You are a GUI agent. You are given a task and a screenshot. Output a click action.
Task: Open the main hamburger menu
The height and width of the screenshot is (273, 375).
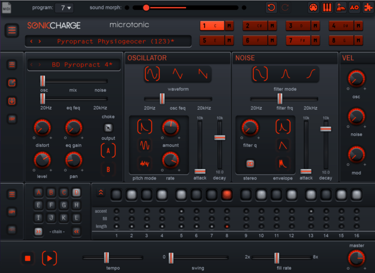click(x=12, y=30)
